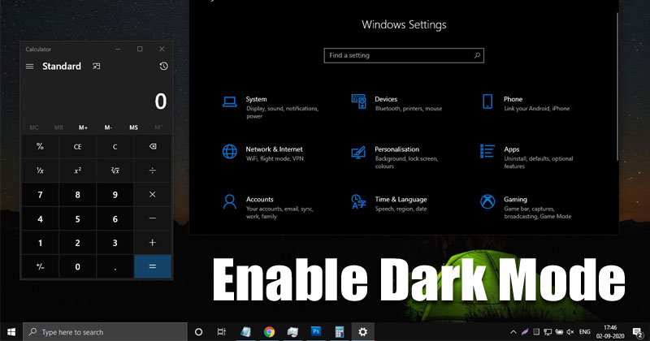Click digit 5 on Calculator
Screen dimensions: 650x341
(x=77, y=218)
